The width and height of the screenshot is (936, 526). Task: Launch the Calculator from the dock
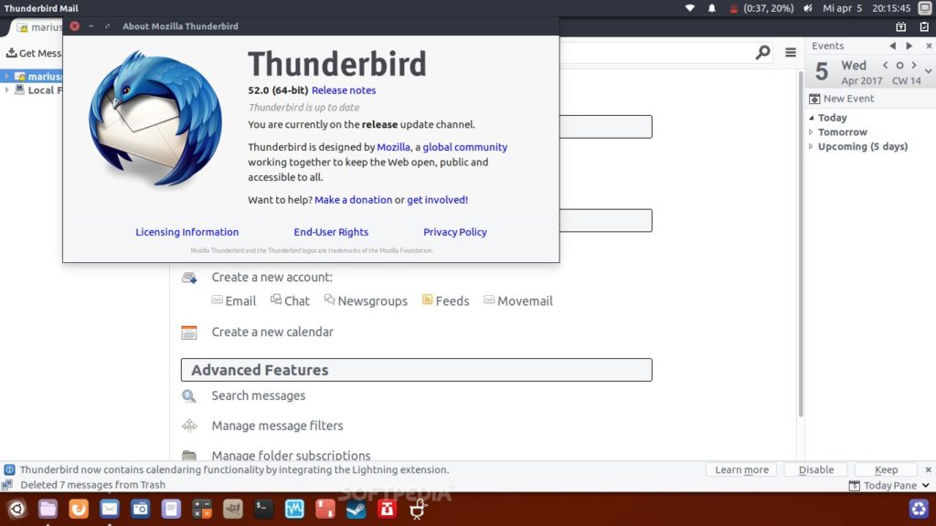202,509
